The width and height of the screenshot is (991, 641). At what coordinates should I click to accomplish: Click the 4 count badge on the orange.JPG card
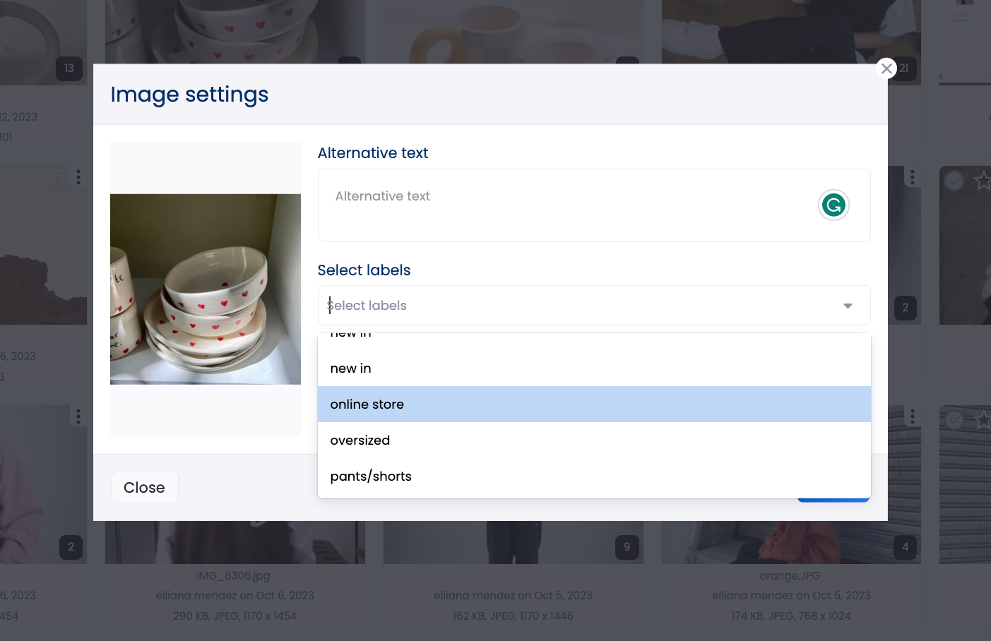[906, 547]
